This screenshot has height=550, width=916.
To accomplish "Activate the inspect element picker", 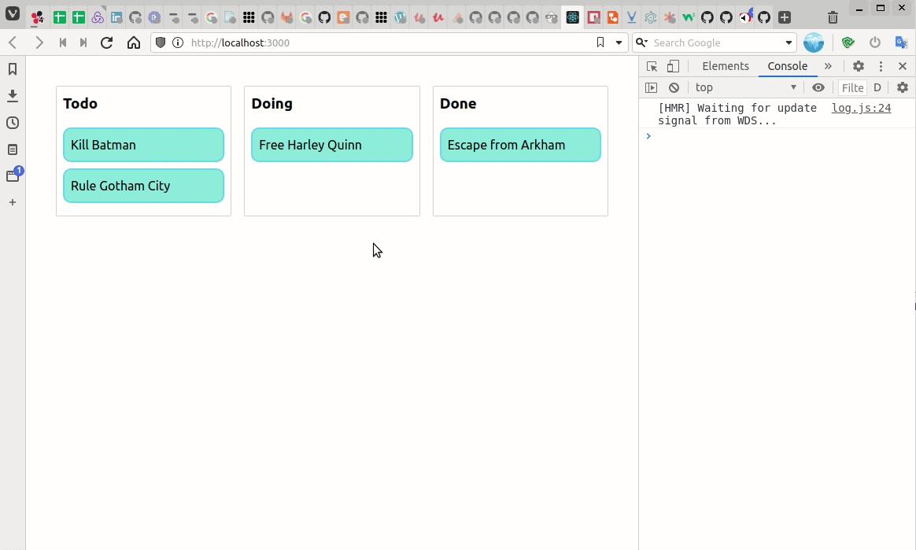I will tap(652, 66).
